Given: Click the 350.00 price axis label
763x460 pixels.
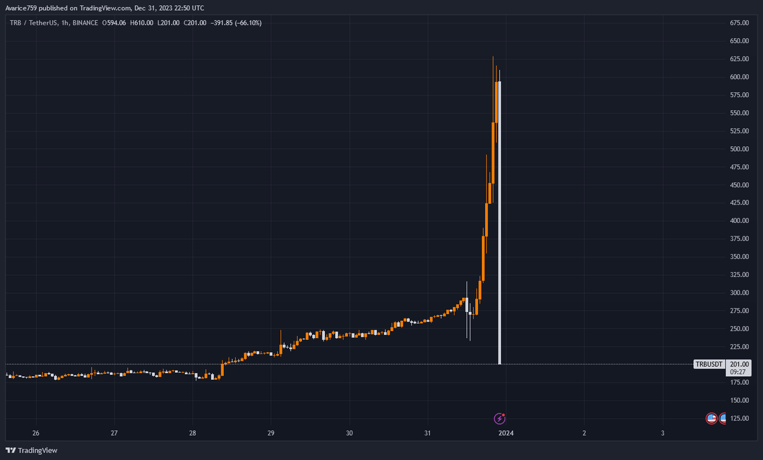Looking at the screenshot, I should [739, 257].
